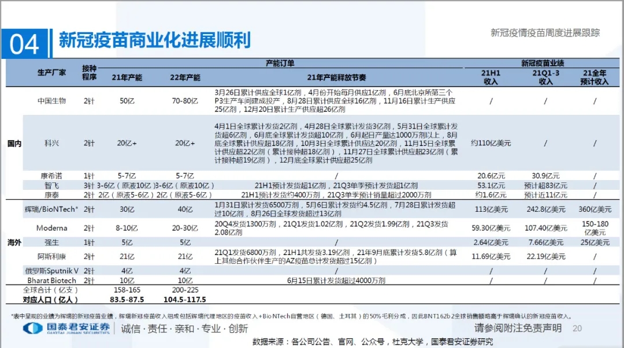Click 智飞's revenue '53.1亿元'

[491, 185]
